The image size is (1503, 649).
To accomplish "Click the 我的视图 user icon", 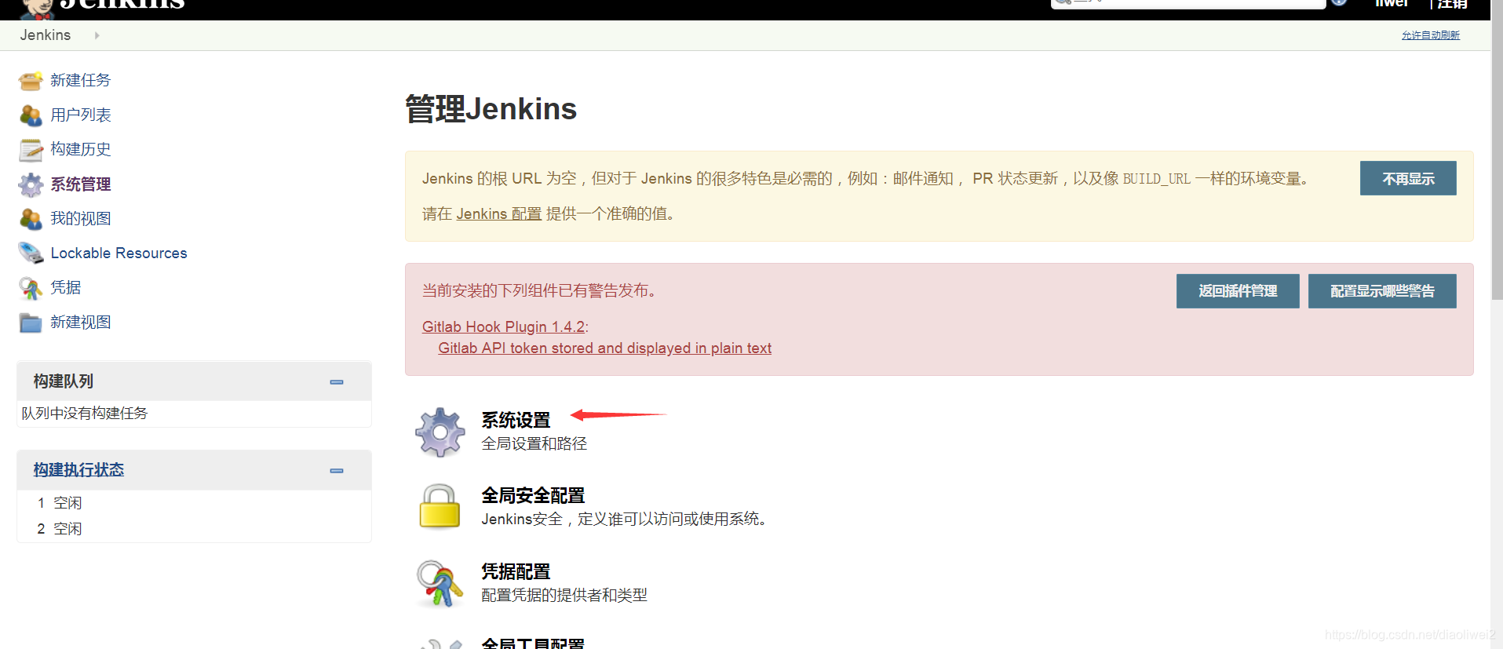I will click(31, 219).
